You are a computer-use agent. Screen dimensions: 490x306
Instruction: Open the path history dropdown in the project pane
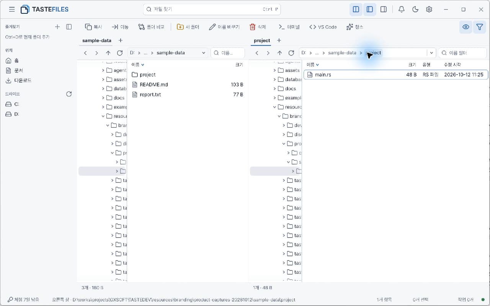pyautogui.click(x=432, y=53)
